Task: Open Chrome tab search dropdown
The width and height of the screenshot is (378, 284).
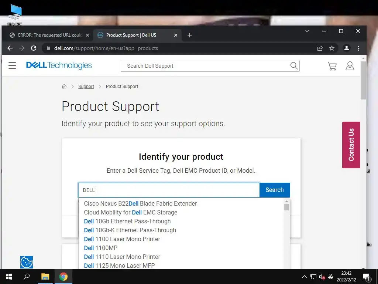Action: (x=307, y=31)
